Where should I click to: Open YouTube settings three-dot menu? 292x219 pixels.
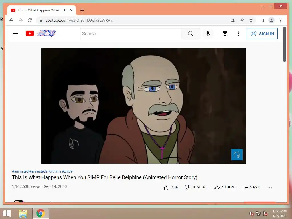tap(239, 34)
